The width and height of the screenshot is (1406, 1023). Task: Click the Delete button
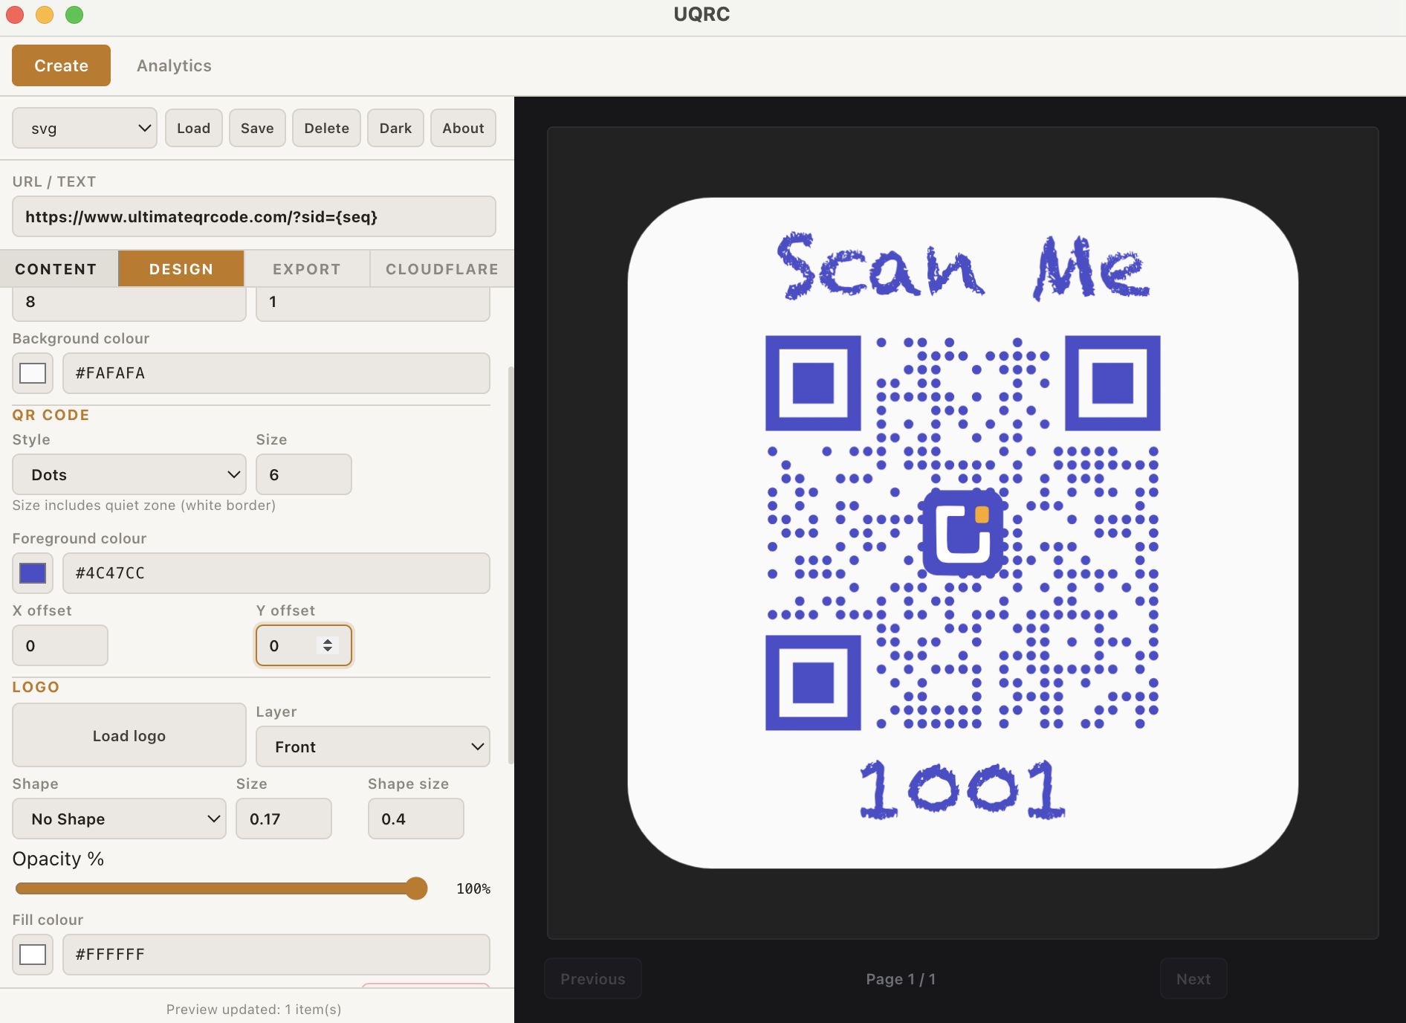coord(326,128)
